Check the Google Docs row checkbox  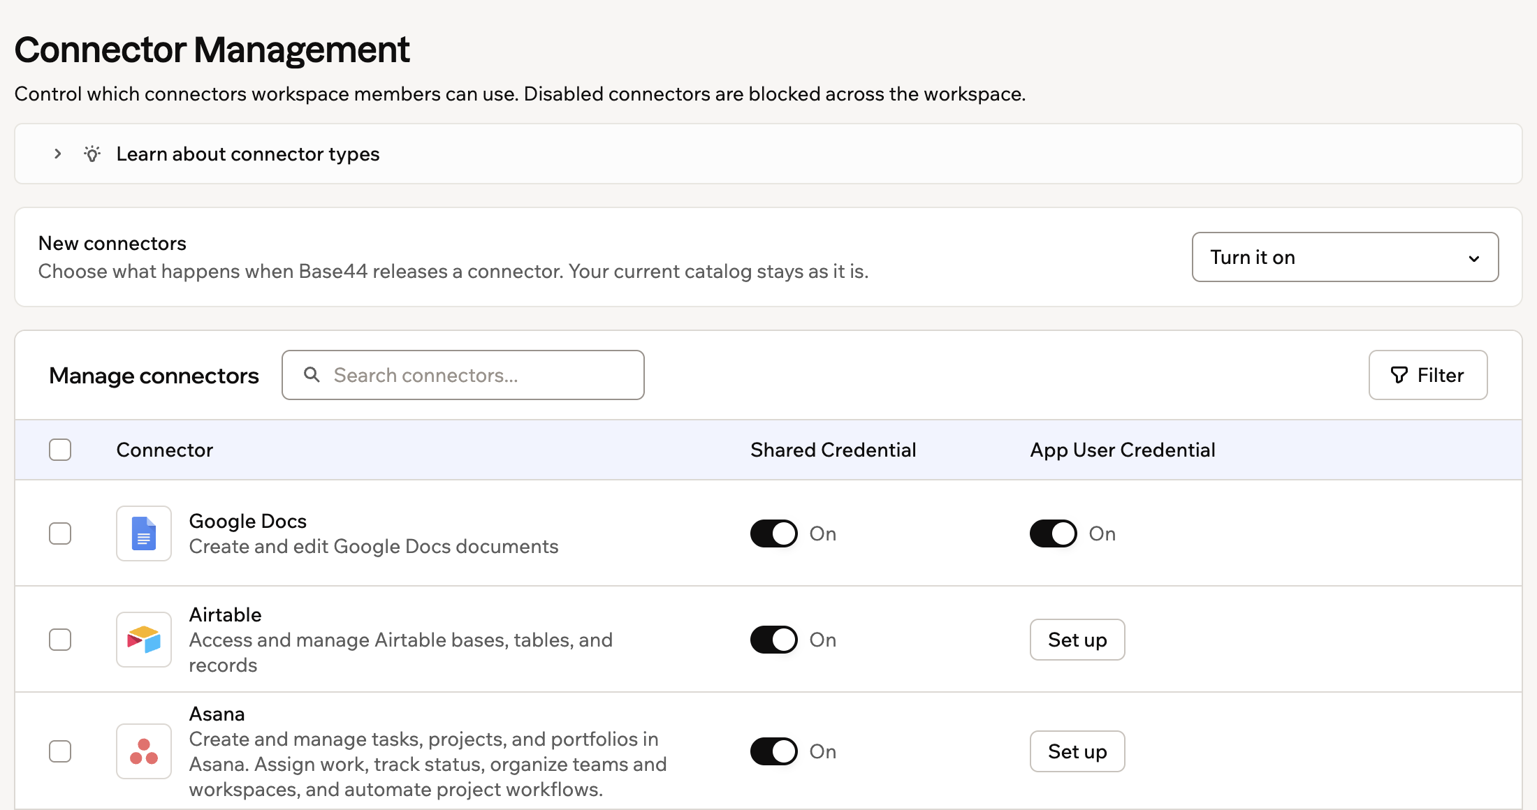(60, 533)
